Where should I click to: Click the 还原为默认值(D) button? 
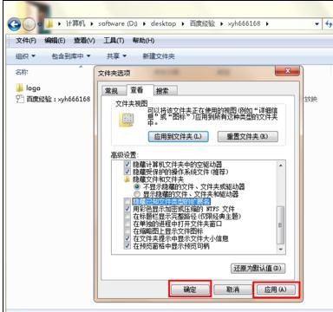(x=258, y=268)
